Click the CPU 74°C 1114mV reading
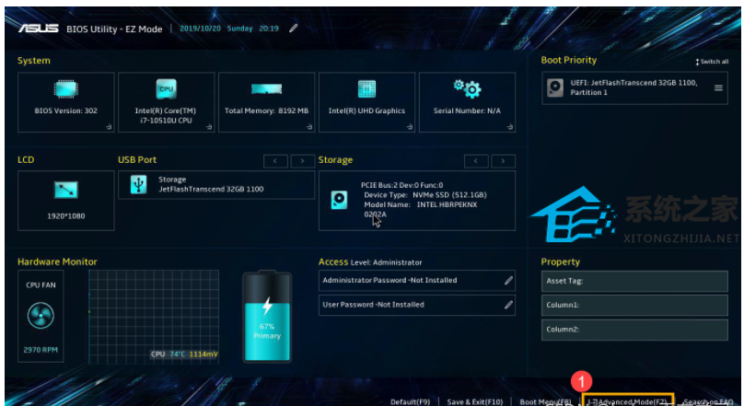The width and height of the screenshot is (744, 406). (x=184, y=354)
